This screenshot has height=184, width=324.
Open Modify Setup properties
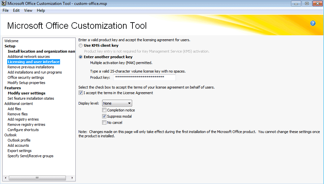pos(26,83)
